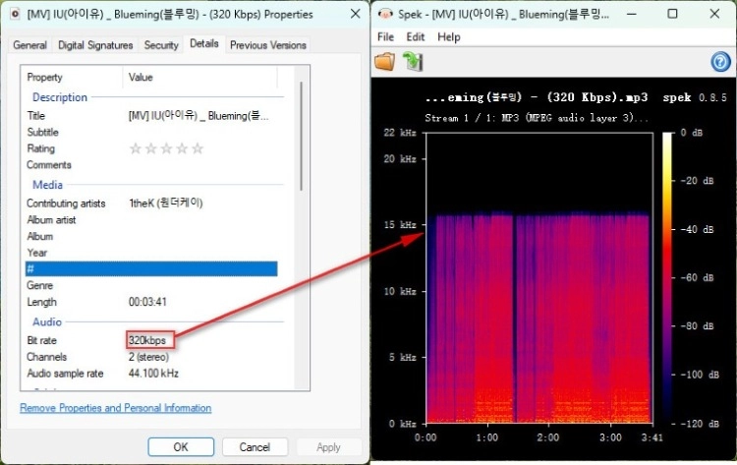This screenshot has width=737, height=465.
Task: Select the highlighted # track number field
Action: (x=151, y=269)
